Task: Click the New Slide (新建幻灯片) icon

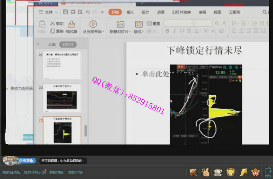Action: coord(119,24)
